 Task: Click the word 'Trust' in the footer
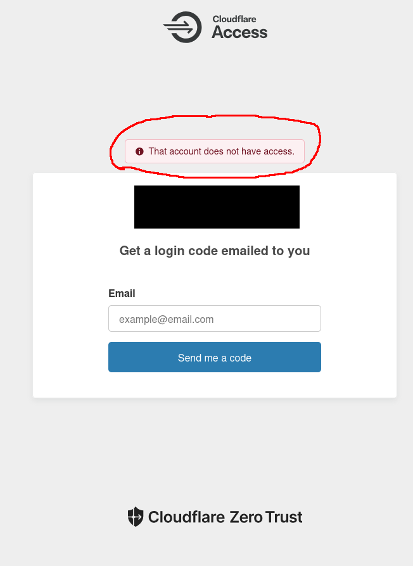(283, 517)
